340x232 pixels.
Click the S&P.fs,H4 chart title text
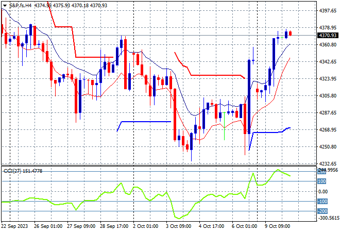pyautogui.click(x=21, y=6)
